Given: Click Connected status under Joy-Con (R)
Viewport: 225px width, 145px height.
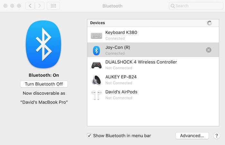Looking at the screenshot, I should [115, 53].
